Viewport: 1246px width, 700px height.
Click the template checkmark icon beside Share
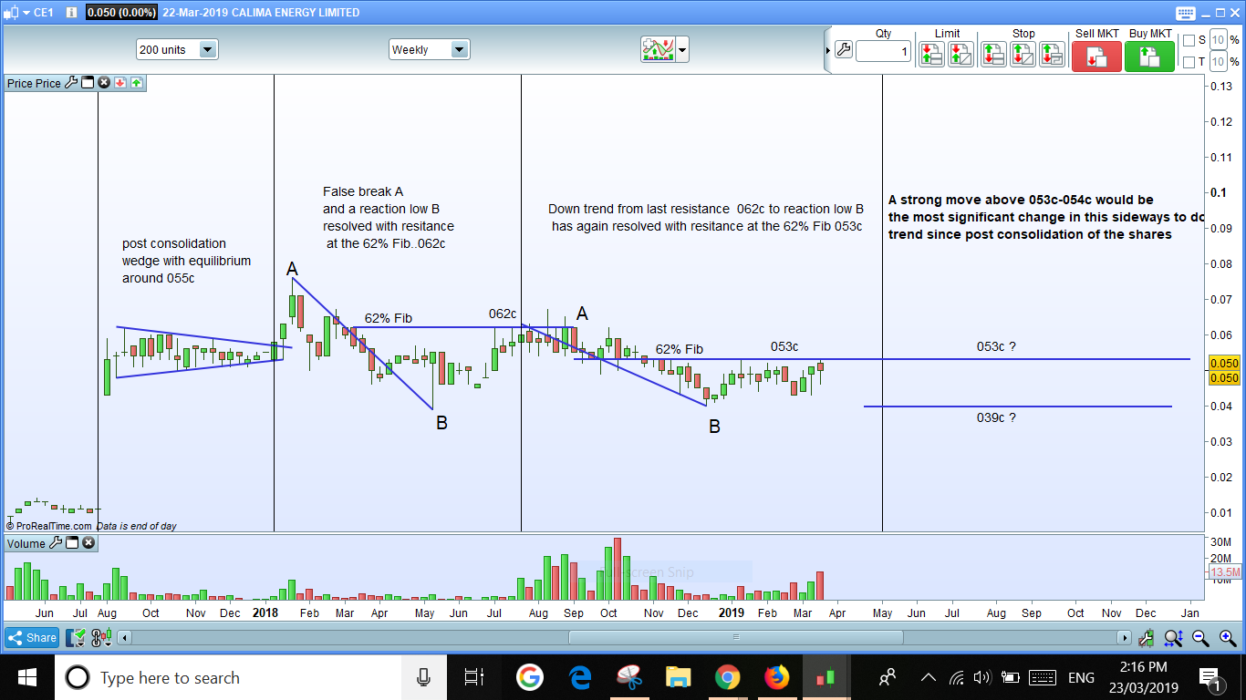tap(78, 638)
